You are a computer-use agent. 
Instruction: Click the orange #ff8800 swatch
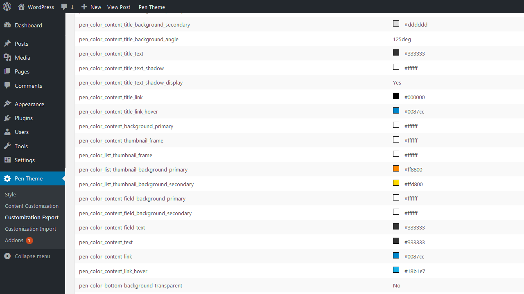(396, 169)
